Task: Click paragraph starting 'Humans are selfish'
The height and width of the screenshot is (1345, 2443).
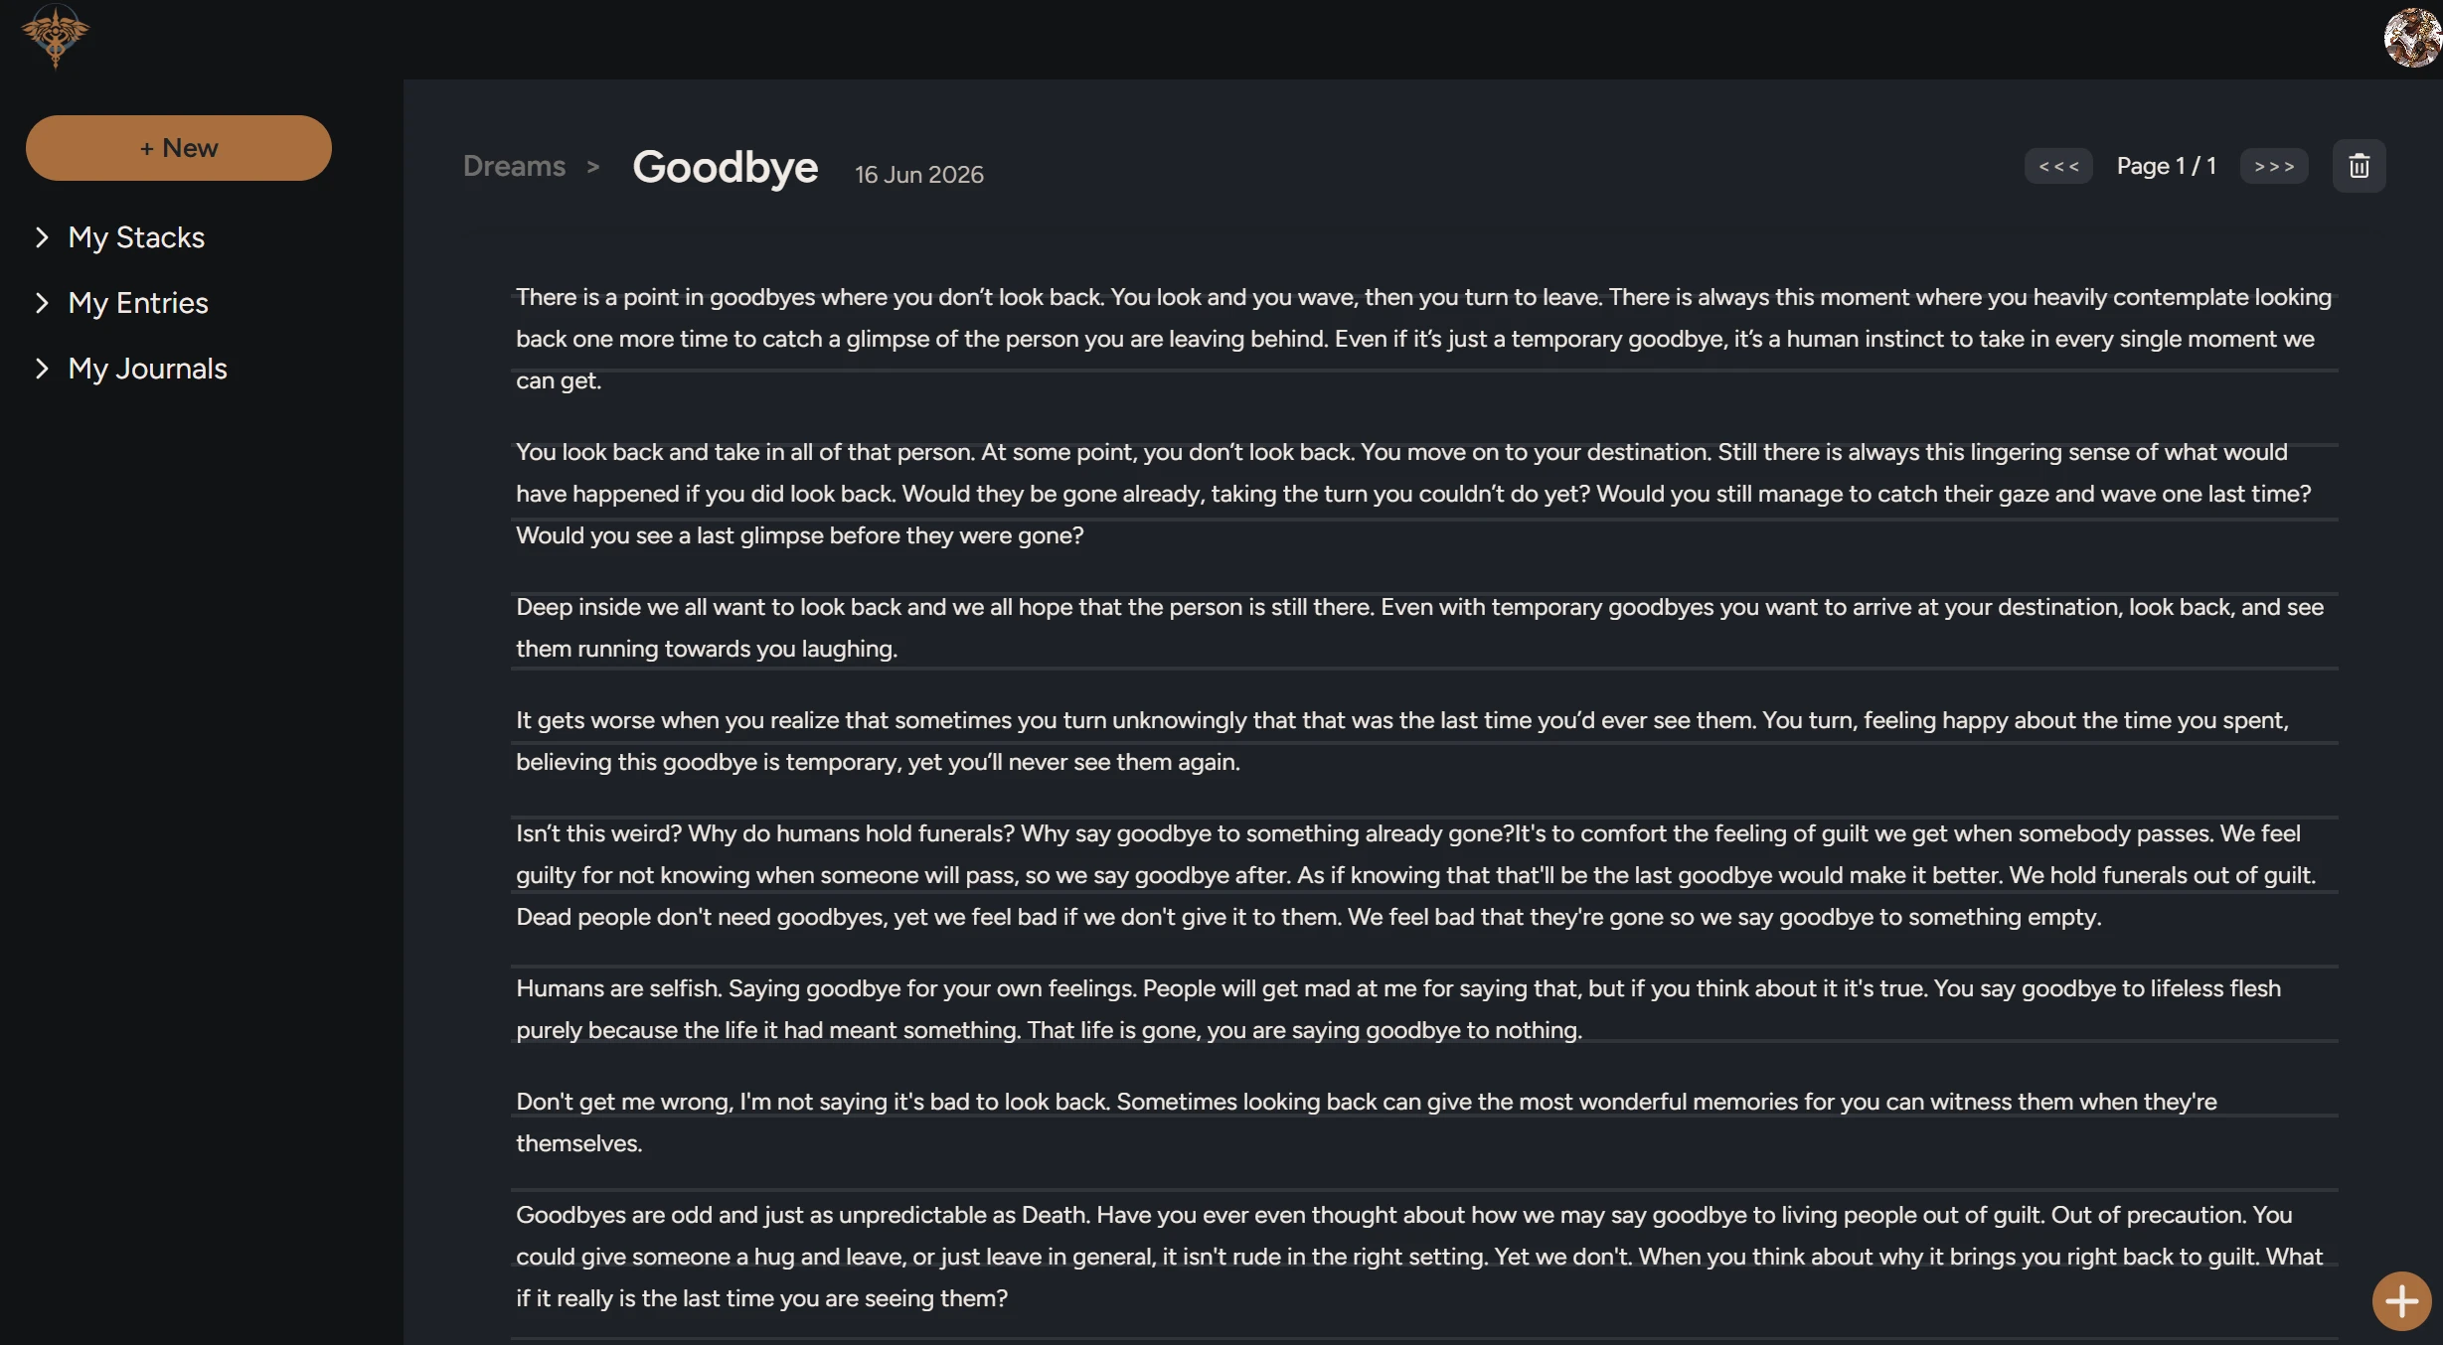Action: click(x=1424, y=1009)
